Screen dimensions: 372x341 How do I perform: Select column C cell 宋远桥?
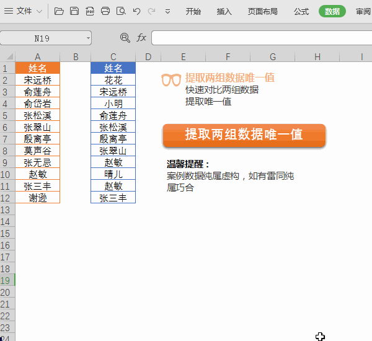click(x=113, y=92)
